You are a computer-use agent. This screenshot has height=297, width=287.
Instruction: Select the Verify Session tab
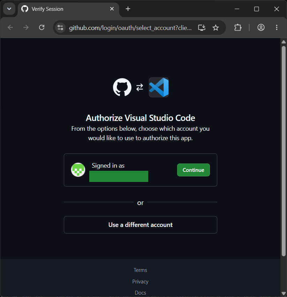pos(68,9)
